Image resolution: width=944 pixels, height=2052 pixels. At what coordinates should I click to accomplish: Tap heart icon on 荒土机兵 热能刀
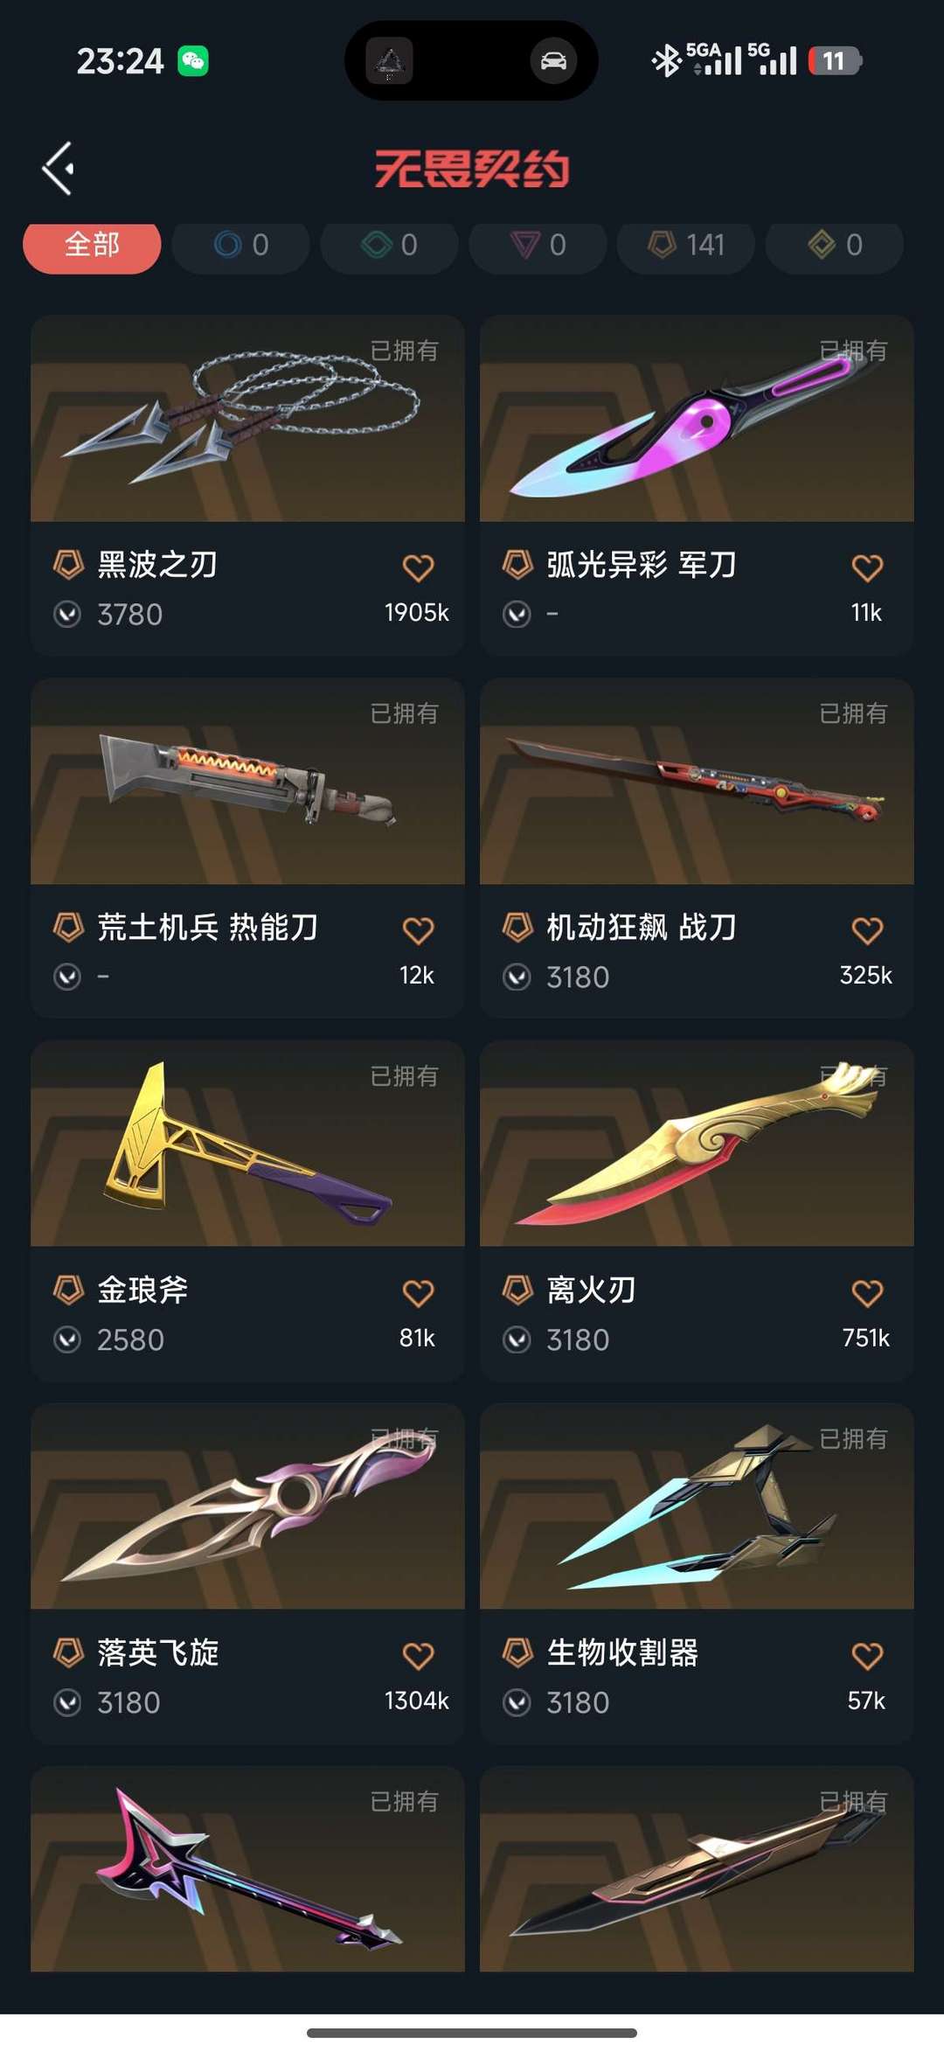[418, 931]
